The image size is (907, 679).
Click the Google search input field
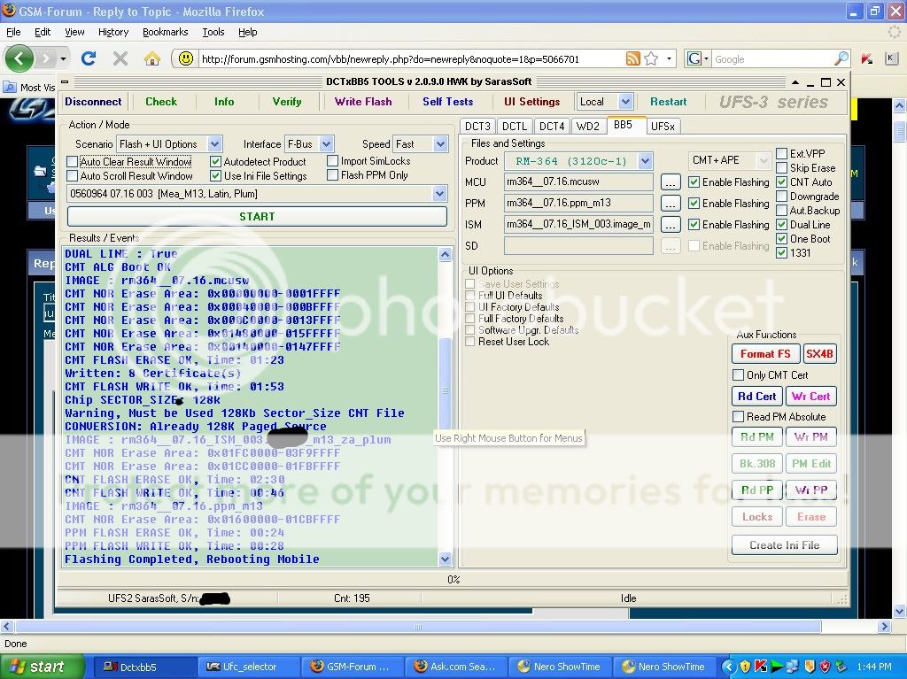click(x=771, y=58)
